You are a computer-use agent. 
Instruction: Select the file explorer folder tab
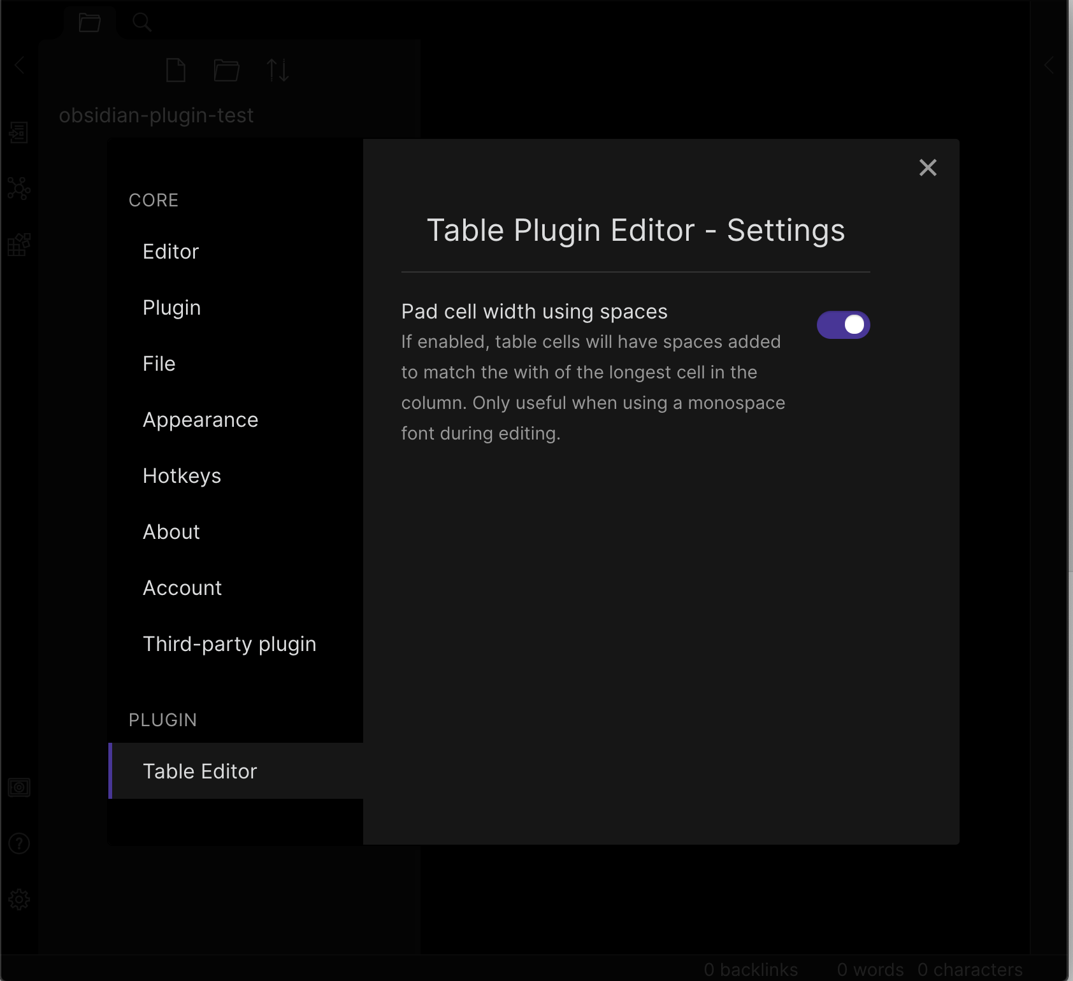[89, 21]
